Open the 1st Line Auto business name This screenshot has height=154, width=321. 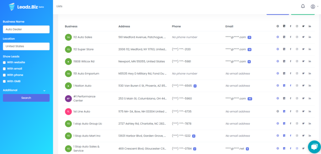tap(82, 111)
